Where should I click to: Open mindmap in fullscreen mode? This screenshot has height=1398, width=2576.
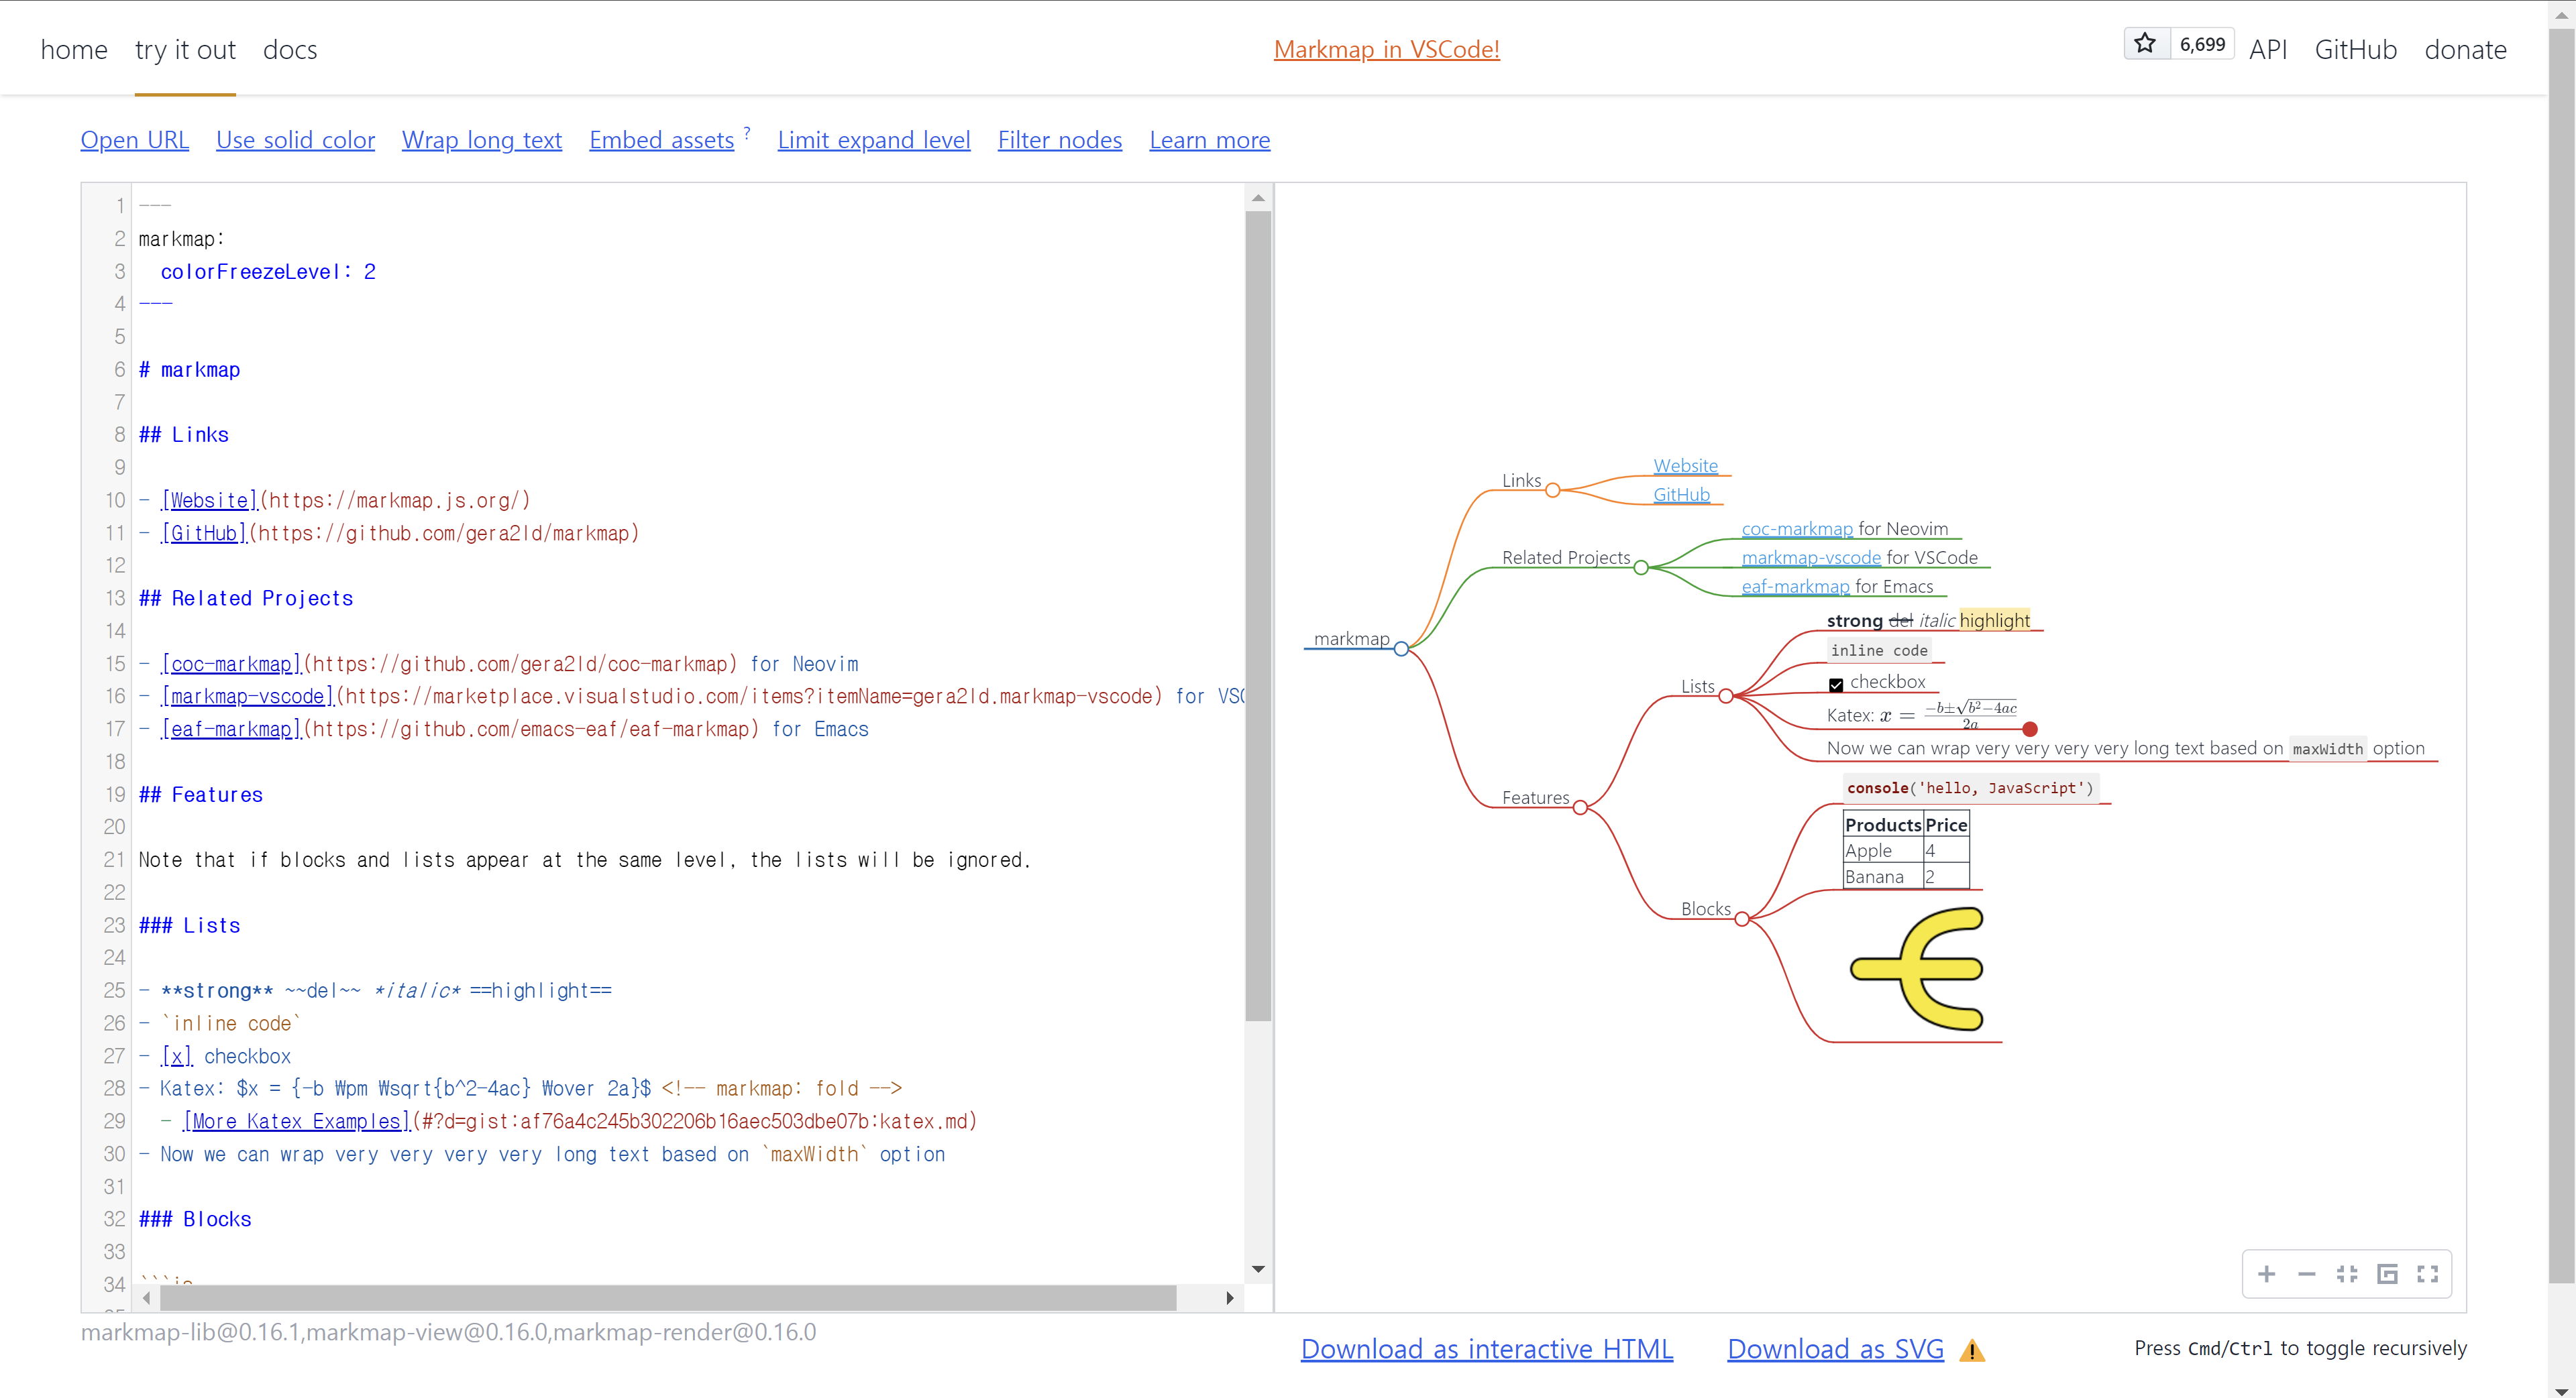click(x=2427, y=1274)
